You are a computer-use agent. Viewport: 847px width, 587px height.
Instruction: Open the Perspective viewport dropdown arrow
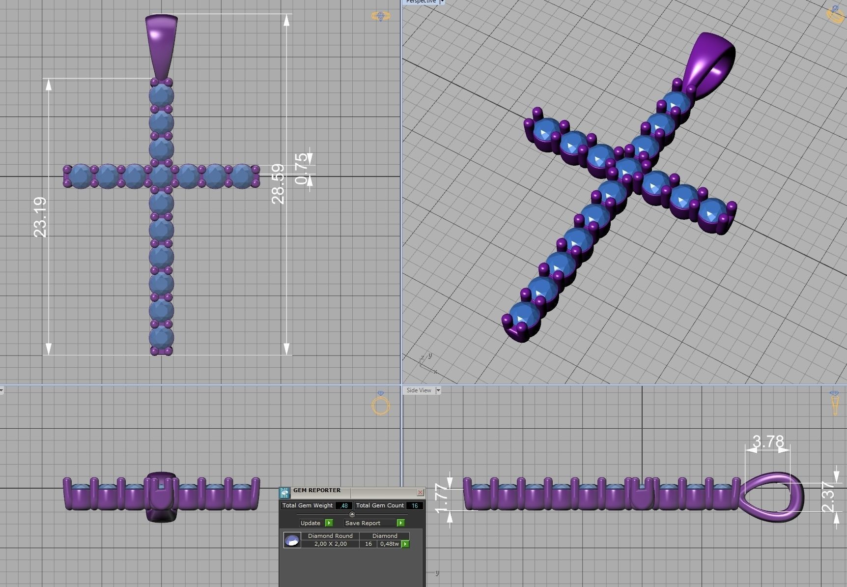click(x=442, y=2)
